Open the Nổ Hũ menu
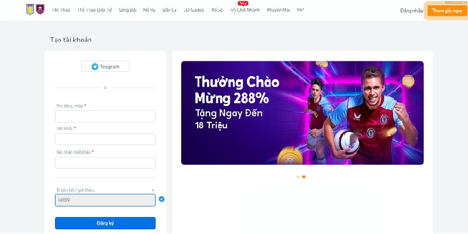Screen dimensions: 468x234 [x=149, y=10]
